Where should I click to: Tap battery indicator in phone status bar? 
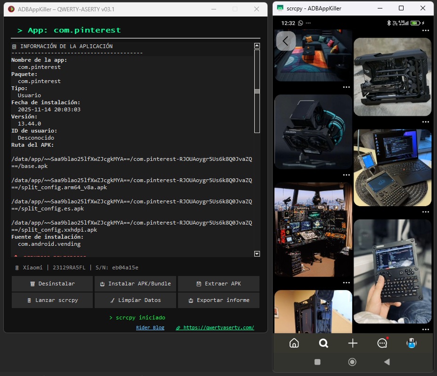click(x=415, y=23)
